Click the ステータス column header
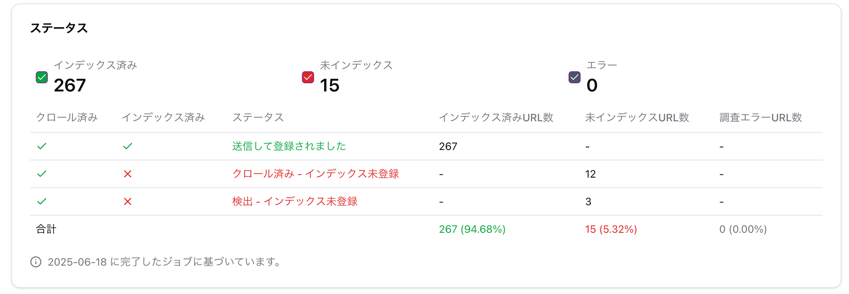Screen dimensions: 849x294 click(258, 118)
